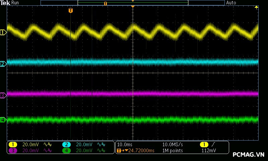268x161 pixels.
Task: Open the 1M points record length setting
Action: click(x=173, y=151)
